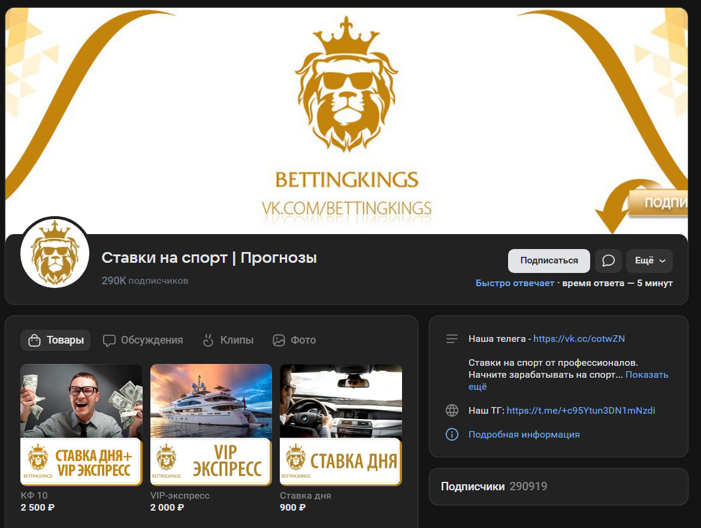
Task: Click the shopping bag icon in Товары
Action: [x=34, y=341]
